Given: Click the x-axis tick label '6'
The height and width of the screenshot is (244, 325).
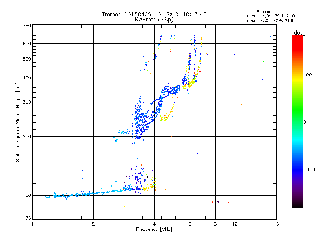Looking at the screenshot, I should 190,224.
